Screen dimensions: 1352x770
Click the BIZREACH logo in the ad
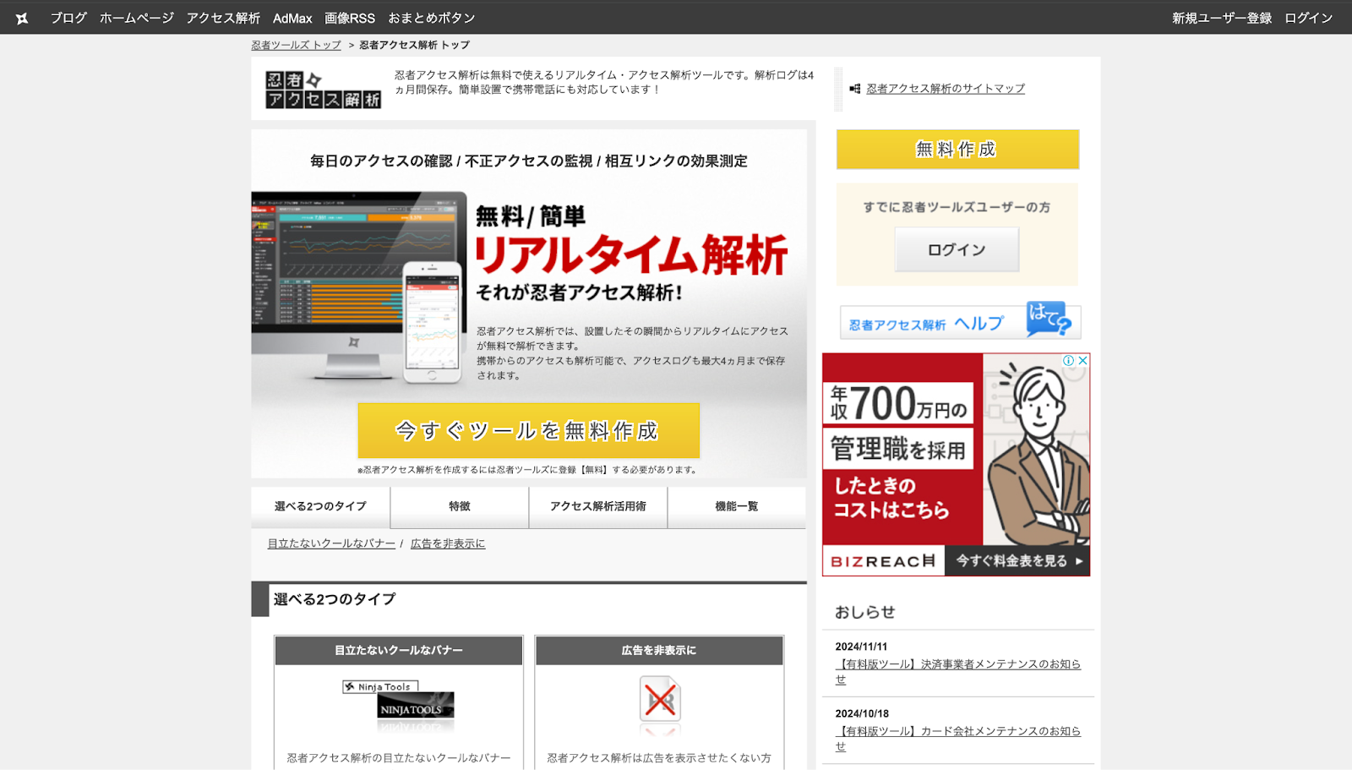point(883,561)
